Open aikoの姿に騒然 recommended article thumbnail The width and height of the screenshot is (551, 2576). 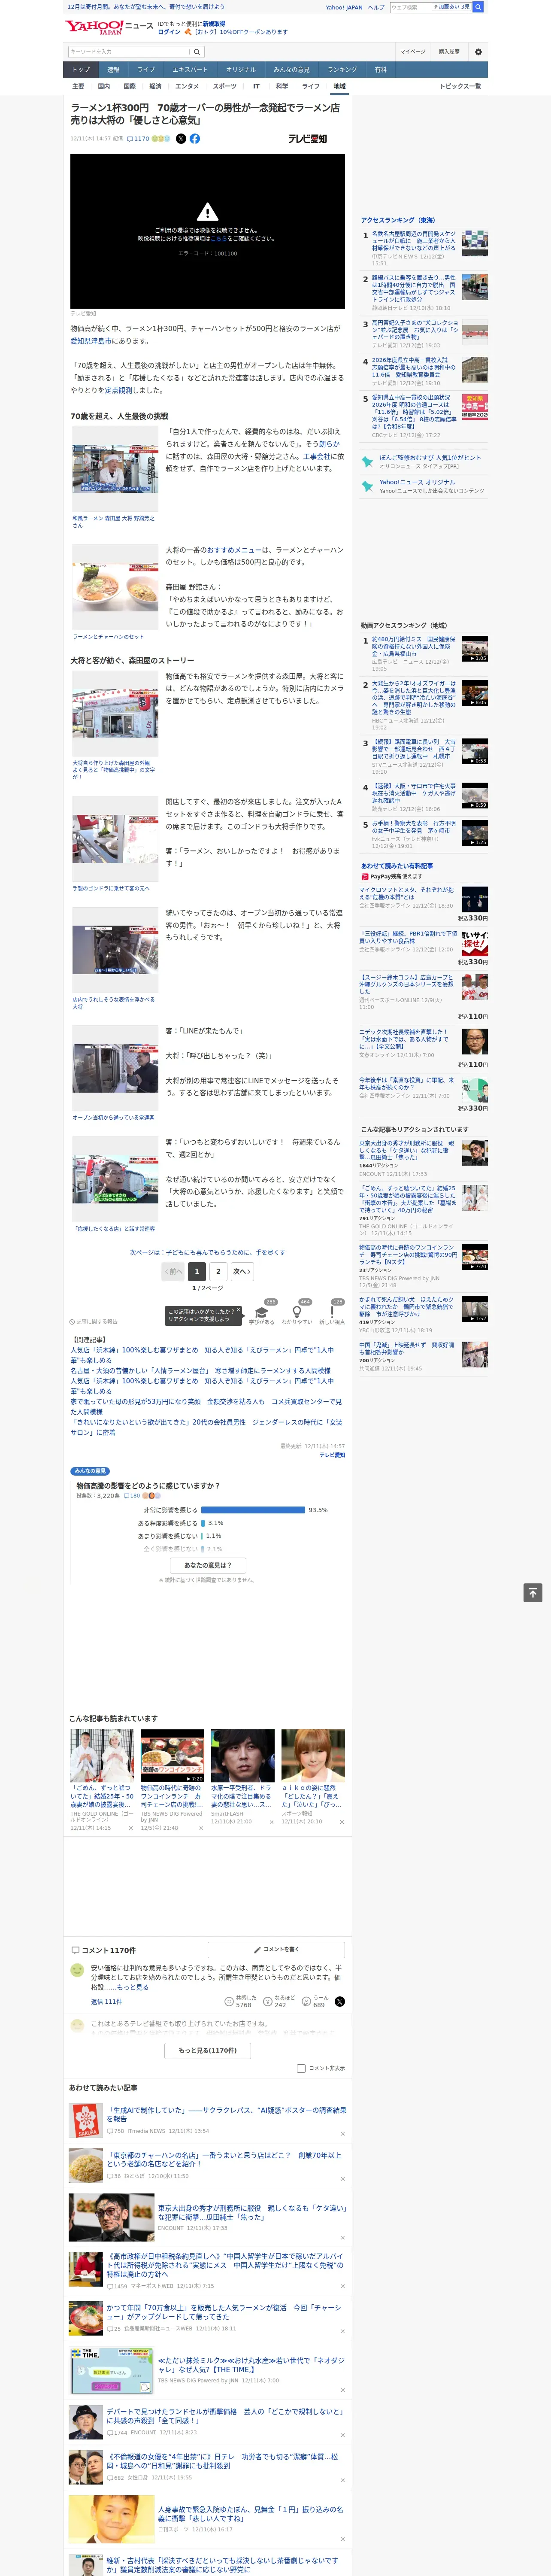tap(313, 1755)
